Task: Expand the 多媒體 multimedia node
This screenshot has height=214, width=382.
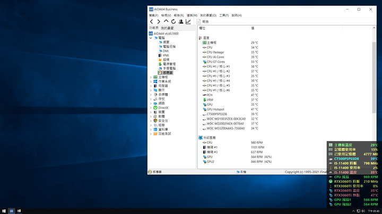Action: [x=151, y=95]
